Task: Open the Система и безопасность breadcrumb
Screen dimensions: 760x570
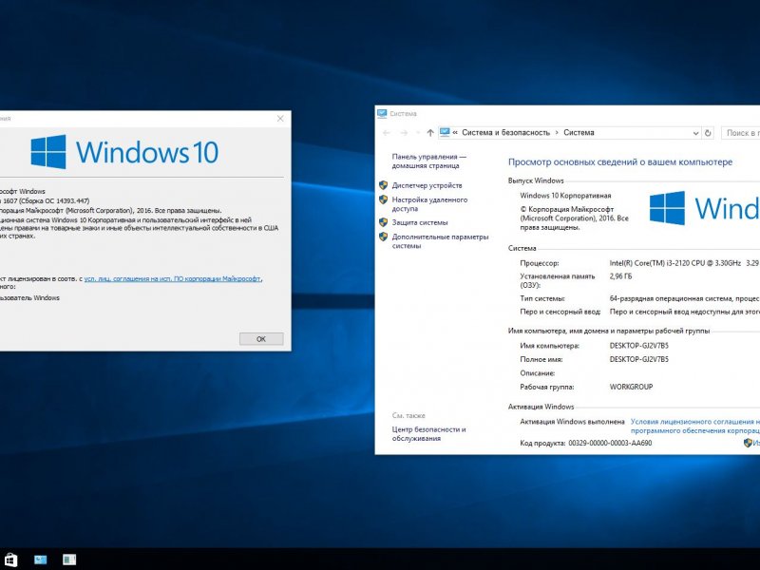Action: (x=506, y=133)
